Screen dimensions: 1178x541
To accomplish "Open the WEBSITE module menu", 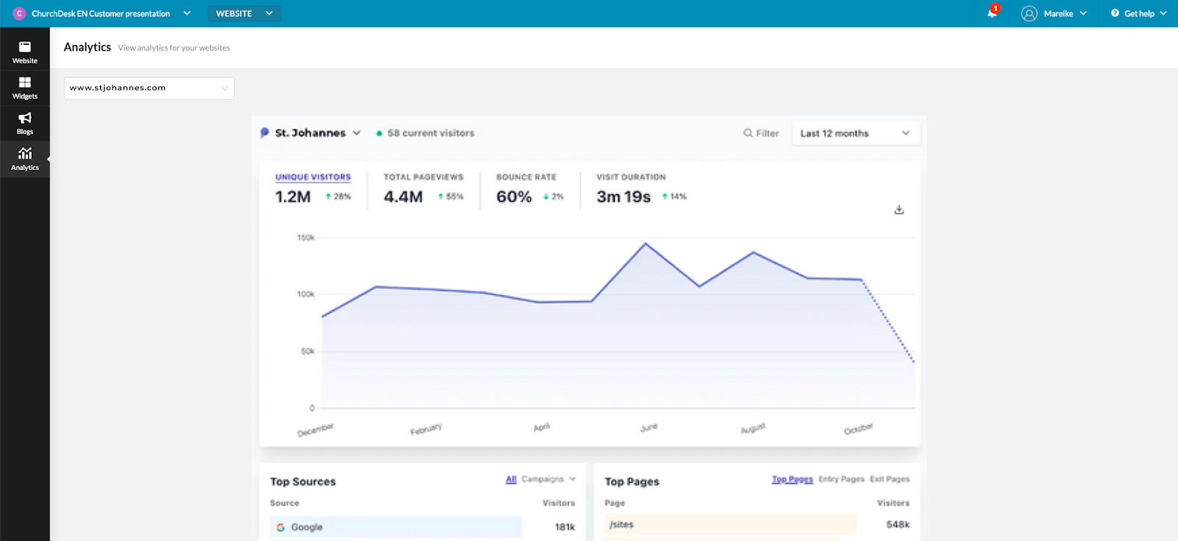I will pyautogui.click(x=244, y=13).
